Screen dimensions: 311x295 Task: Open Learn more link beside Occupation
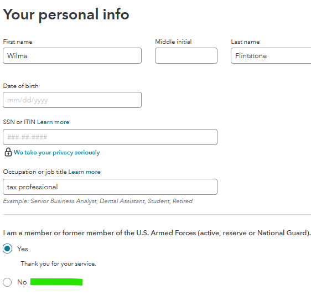tap(84, 172)
